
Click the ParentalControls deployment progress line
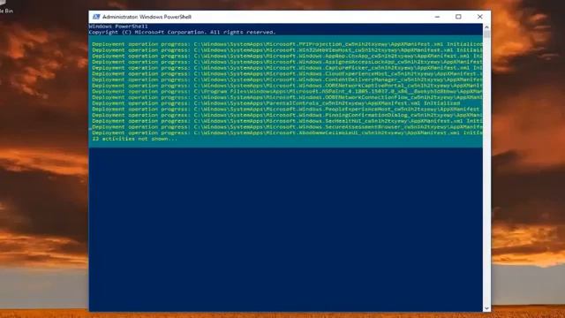click(276, 103)
